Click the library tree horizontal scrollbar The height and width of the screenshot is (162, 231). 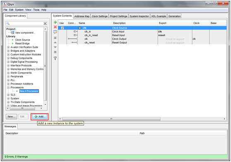[x=22, y=108]
